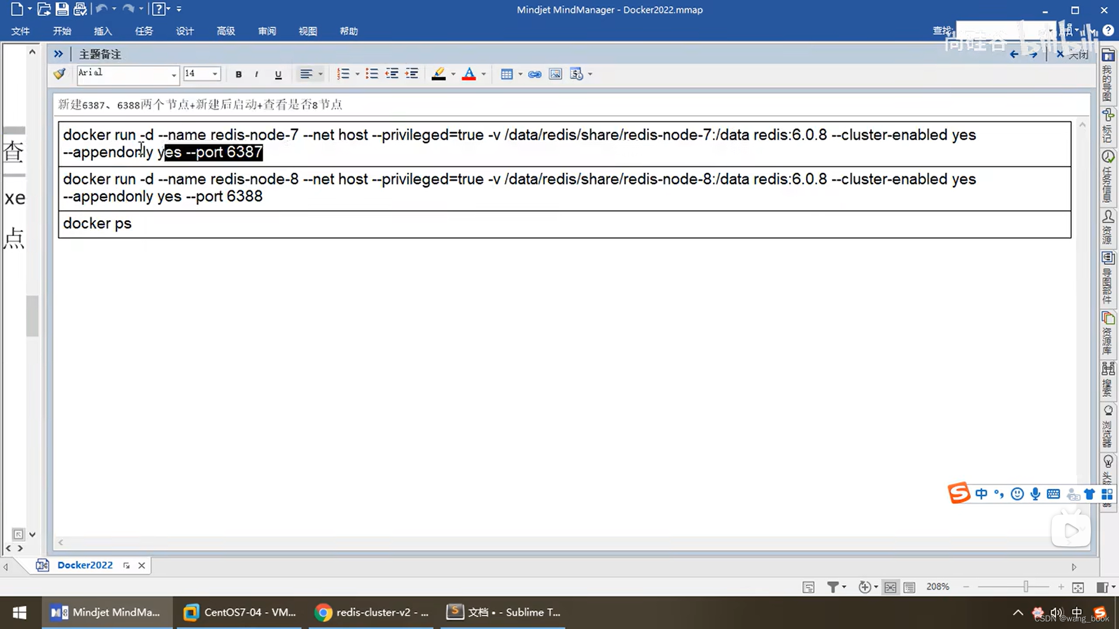Open the Arial font name dropdown
Image resolution: width=1119 pixels, height=629 pixels.
point(173,75)
